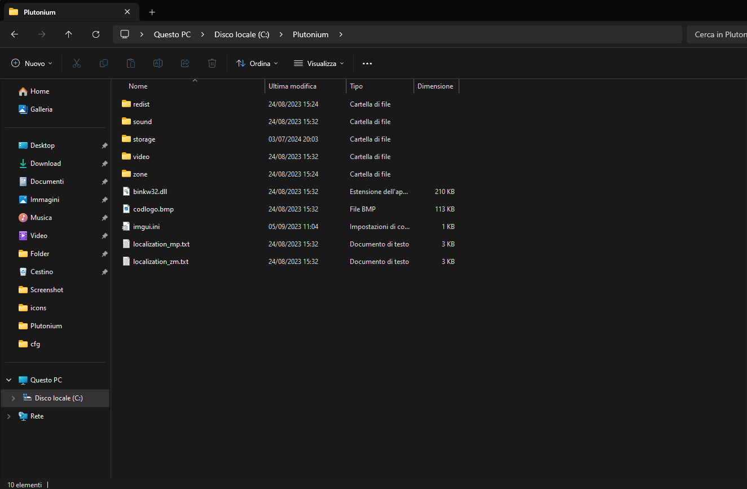Click the 03/07/2024 20:03 date cell

[x=293, y=139]
